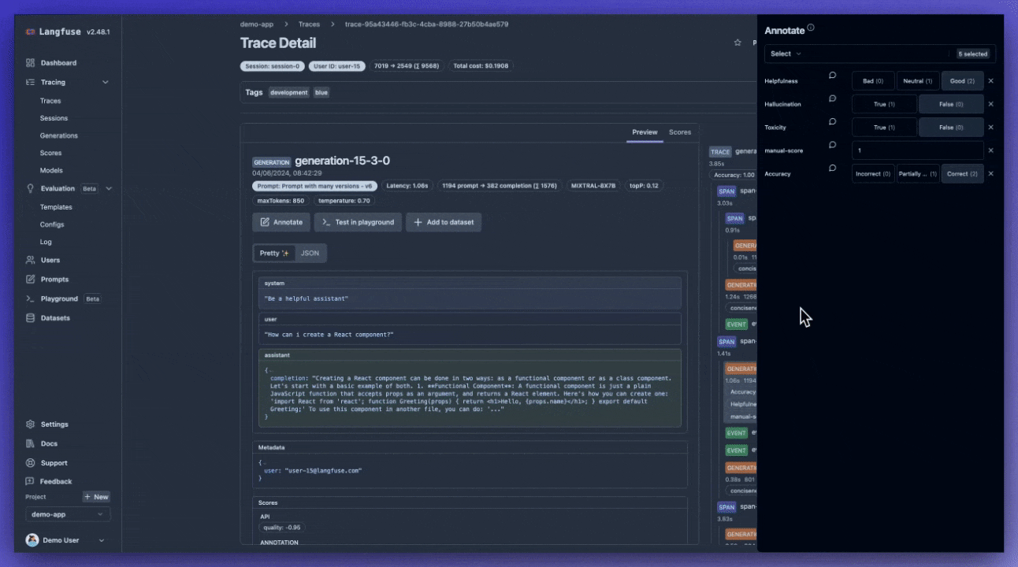Open the demo-app project dropdown

[x=68, y=514]
